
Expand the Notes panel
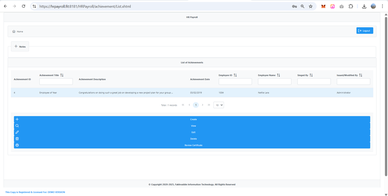click(x=20, y=47)
